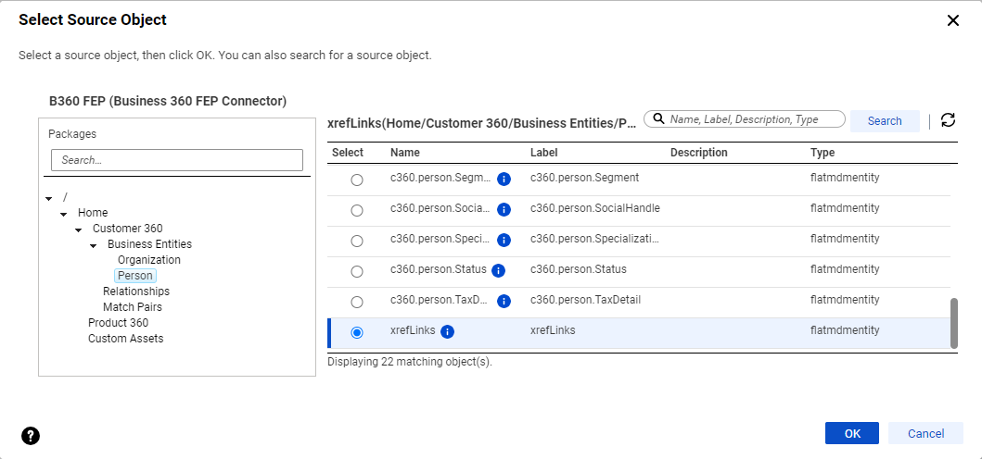This screenshot has width=982, height=459.
Task: Open info for c360.person.Segment row
Action: (504, 180)
